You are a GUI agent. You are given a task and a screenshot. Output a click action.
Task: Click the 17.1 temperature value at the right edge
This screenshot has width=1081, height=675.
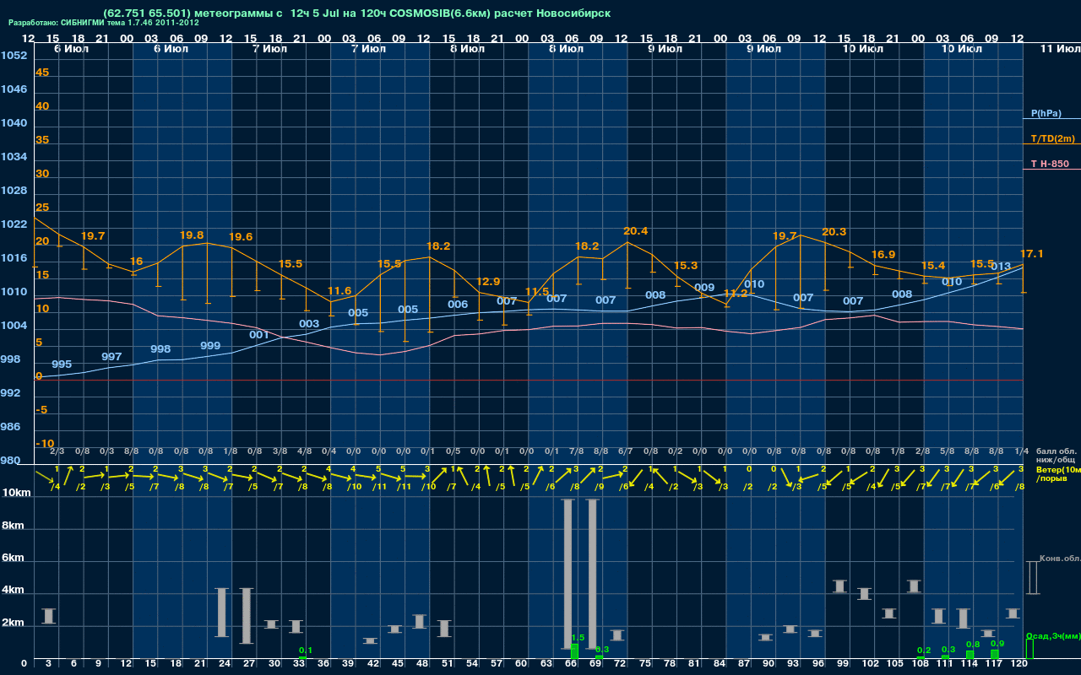[x=1032, y=254]
